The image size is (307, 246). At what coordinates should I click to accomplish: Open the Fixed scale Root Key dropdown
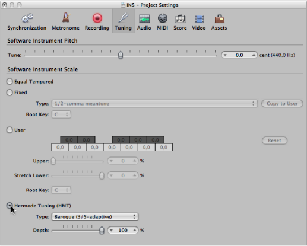point(61,114)
